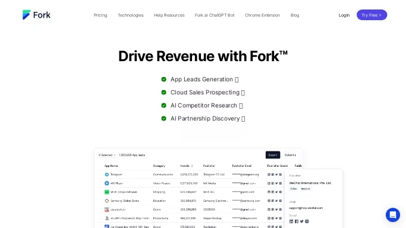The width and height of the screenshot is (406, 228).
Task: Click the App Leads Generation text
Action: pyautogui.click(x=202, y=80)
